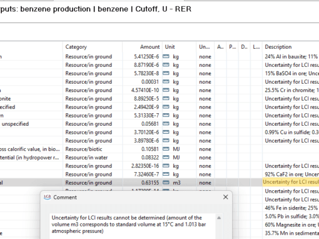
Task: Click the Resource/in water category cell
Action: 93,158
